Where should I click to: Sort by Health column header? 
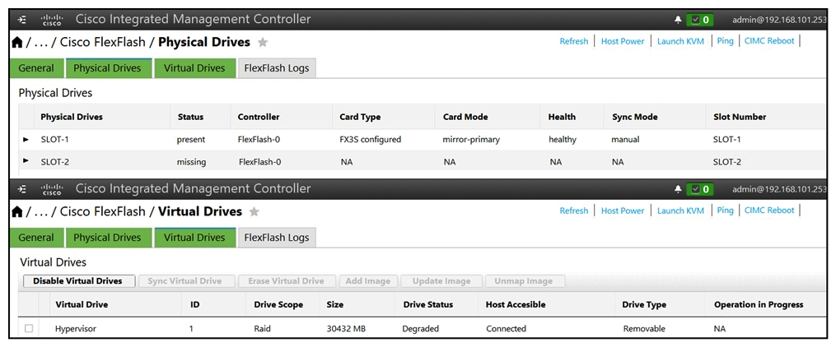pyautogui.click(x=562, y=117)
